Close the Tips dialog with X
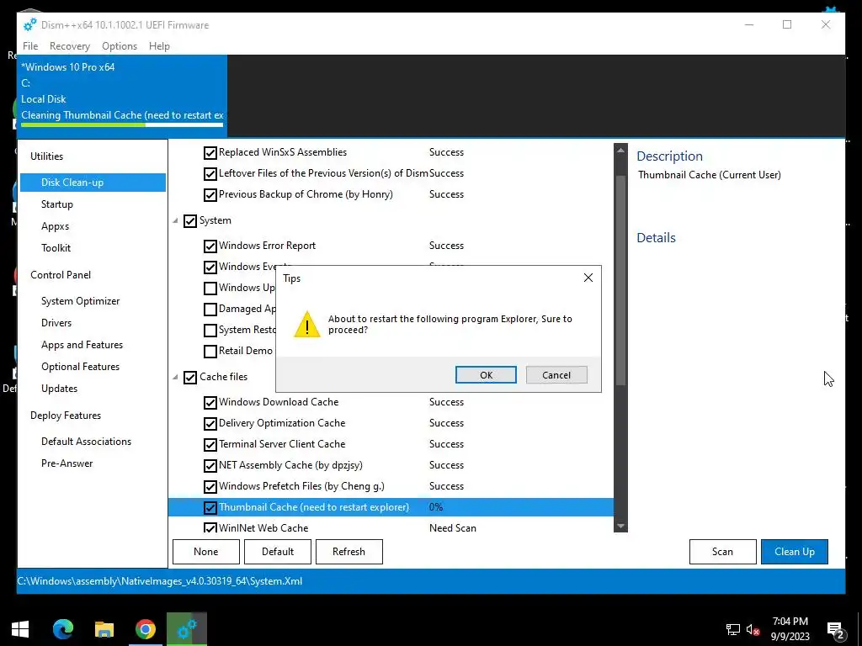 (x=588, y=278)
